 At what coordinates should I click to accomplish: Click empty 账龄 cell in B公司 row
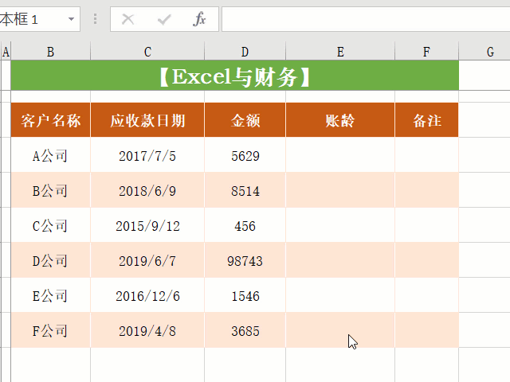point(340,189)
